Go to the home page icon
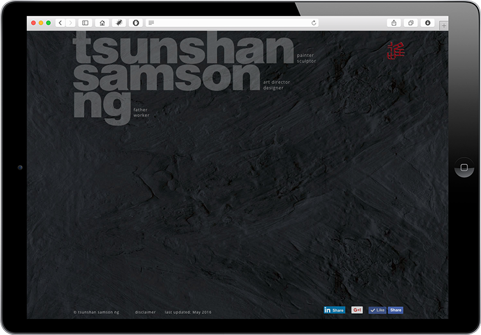481x335 pixels. [x=102, y=23]
